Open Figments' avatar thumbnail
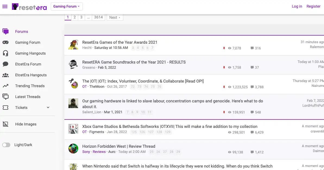The height and width of the screenshot is (170, 324). 73,129
